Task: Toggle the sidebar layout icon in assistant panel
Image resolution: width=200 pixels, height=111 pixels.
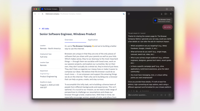Action: [x=166, y=14]
